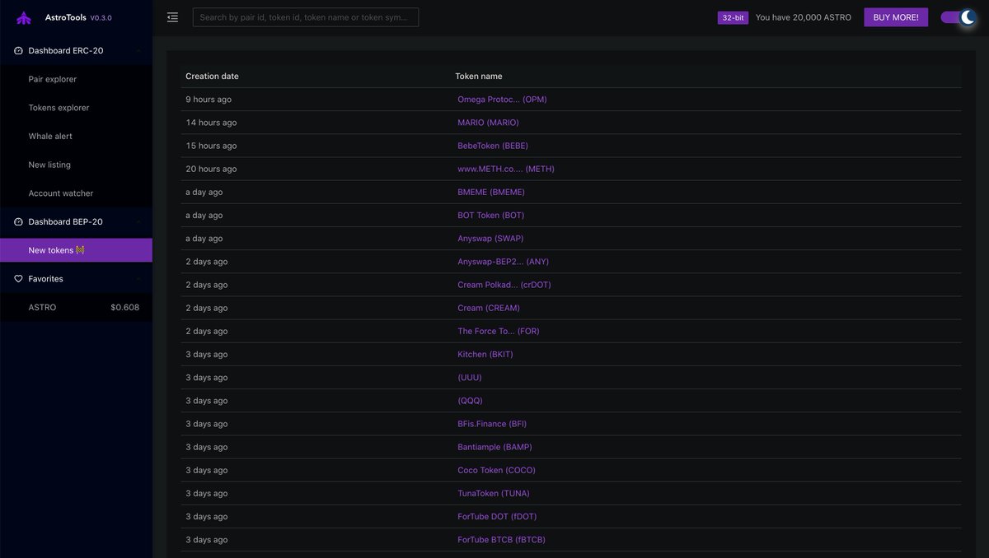The width and height of the screenshot is (989, 558).
Task: Open BOT Token (BOT) link
Action: [x=490, y=215]
